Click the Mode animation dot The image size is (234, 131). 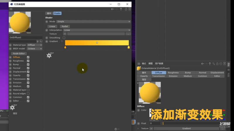47,22
